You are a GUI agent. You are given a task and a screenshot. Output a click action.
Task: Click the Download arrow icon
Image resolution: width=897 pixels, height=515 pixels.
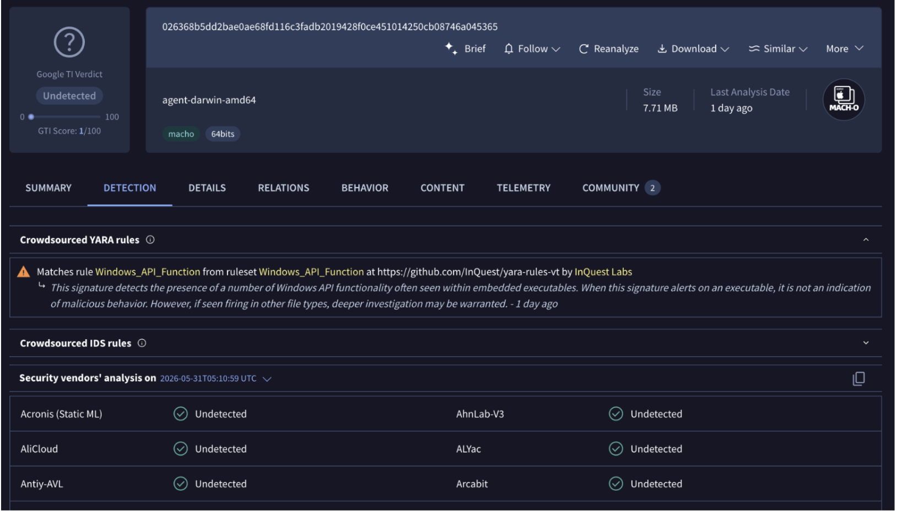tap(662, 49)
